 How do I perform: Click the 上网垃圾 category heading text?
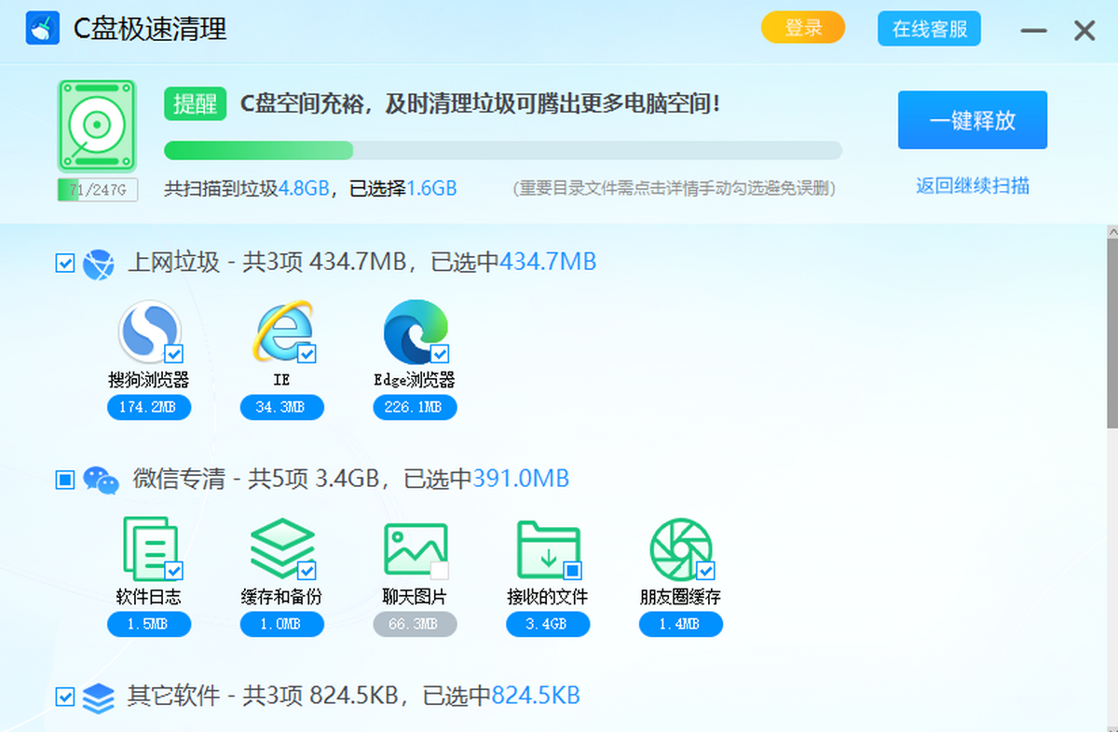click(x=361, y=263)
